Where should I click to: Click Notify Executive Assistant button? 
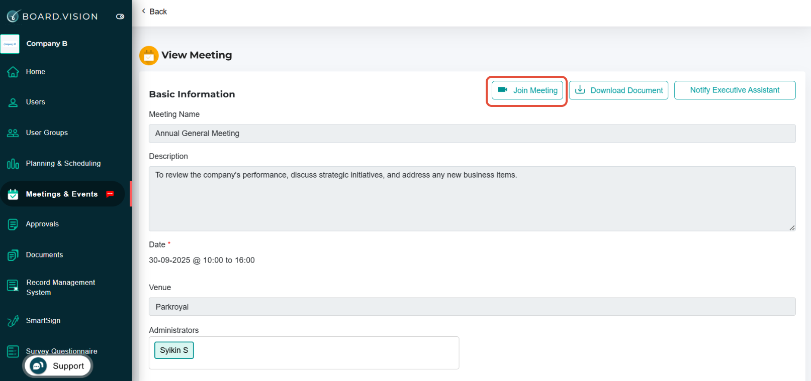[x=735, y=90]
